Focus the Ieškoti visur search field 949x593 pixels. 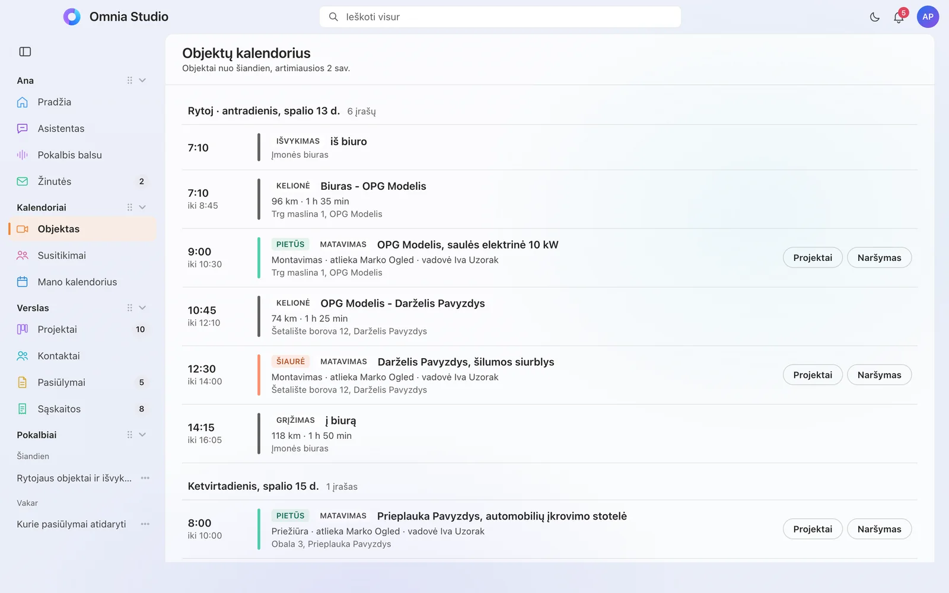pyautogui.click(x=500, y=17)
